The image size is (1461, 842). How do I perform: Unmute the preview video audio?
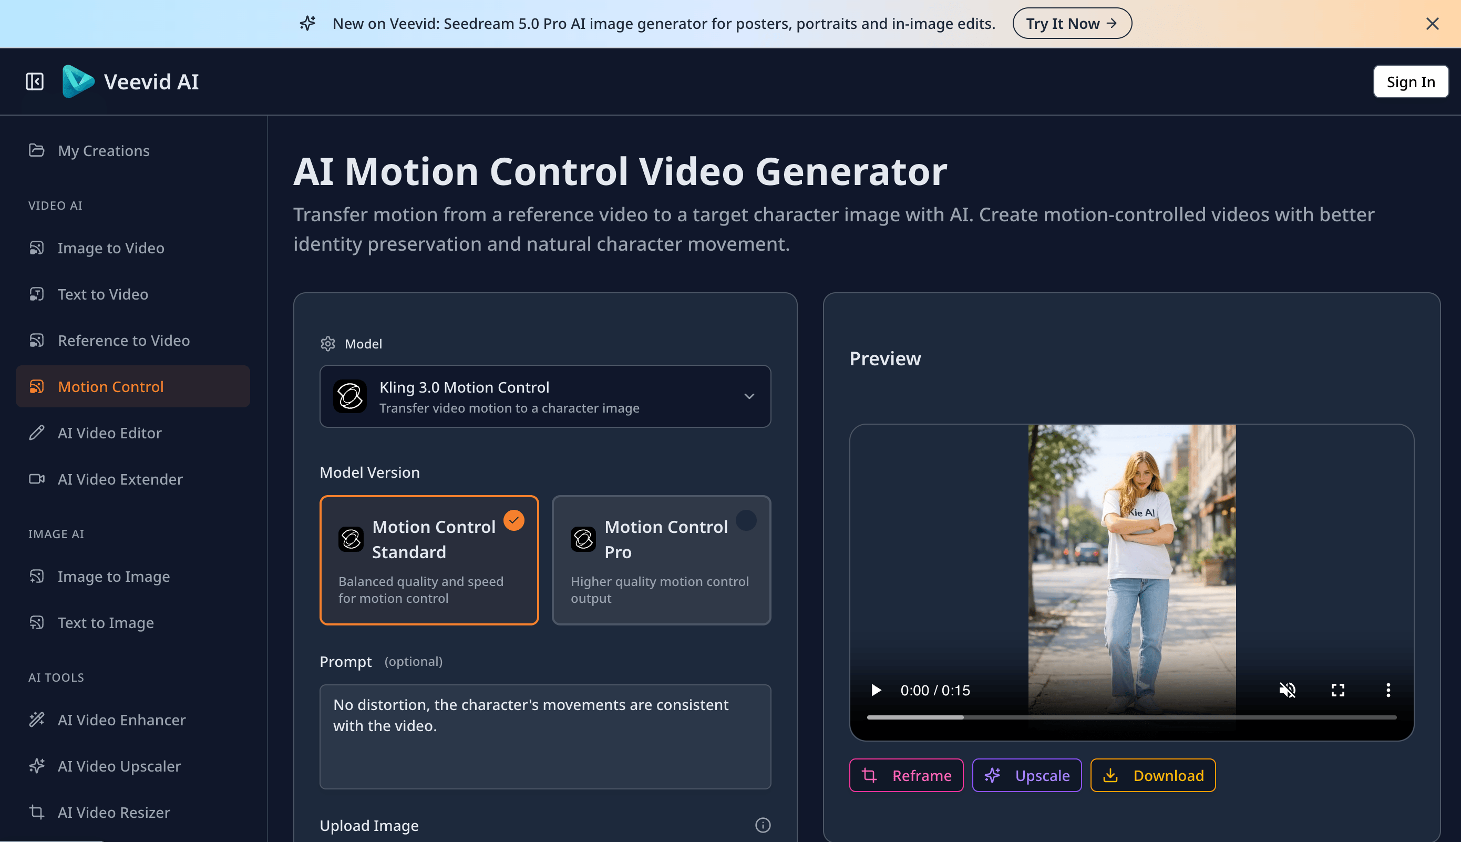point(1287,690)
